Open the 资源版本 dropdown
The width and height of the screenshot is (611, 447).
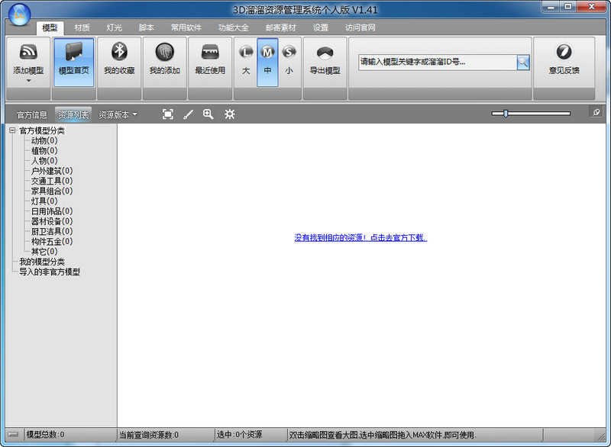pyautogui.click(x=118, y=114)
